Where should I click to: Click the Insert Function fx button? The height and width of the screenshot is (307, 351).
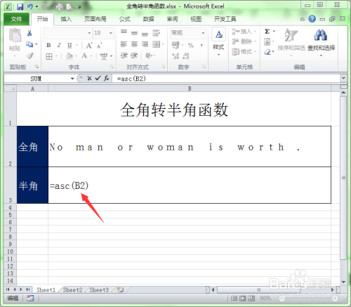(107, 79)
